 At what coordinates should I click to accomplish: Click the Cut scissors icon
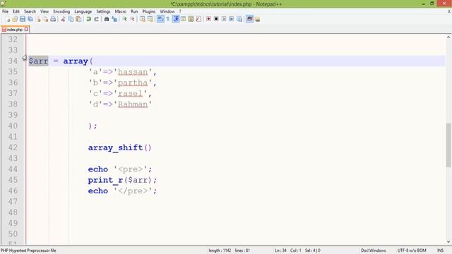tap(63, 19)
